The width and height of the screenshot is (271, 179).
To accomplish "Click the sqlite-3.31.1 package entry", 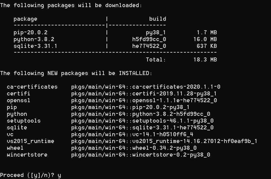I will coord(35,46).
